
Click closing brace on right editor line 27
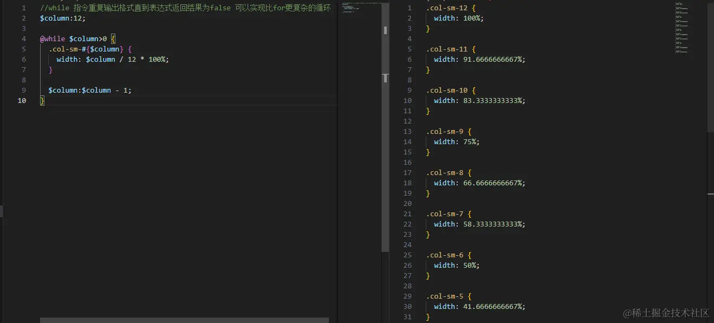[x=428, y=276]
